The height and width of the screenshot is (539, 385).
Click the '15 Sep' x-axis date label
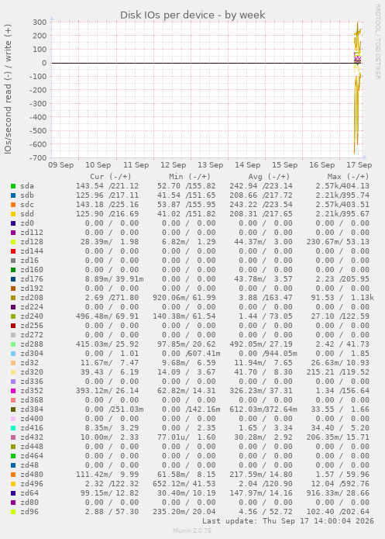click(x=285, y=165)
